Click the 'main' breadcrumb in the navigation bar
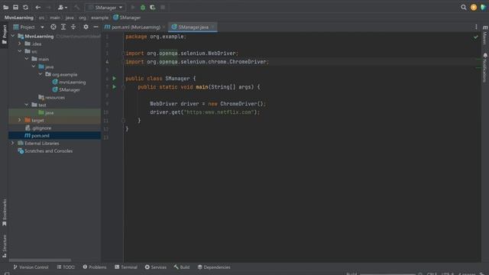Image resolution: width=489 pixels, height=275 pixels. pos(55,18)
